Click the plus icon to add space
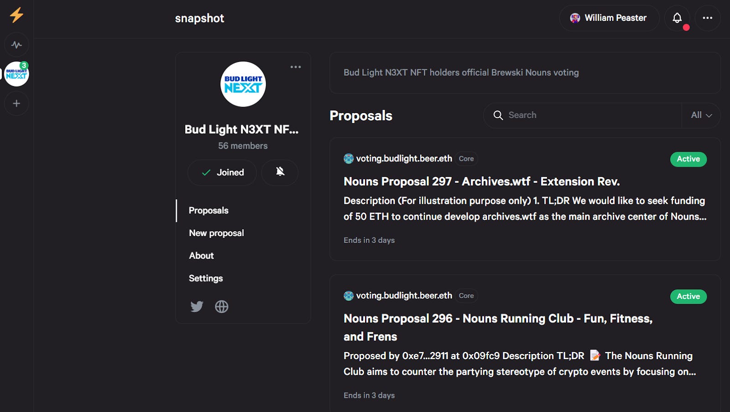The height and width of the screenshot is (412, 730). (x=16, y=103)
